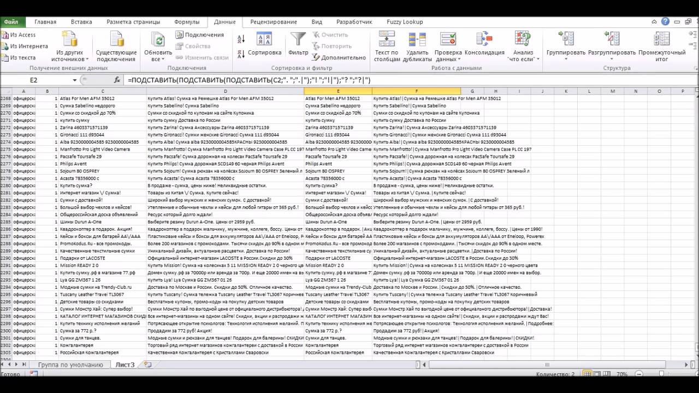Viewport: 699px width, 393px height.
Task: Click the Группировать icon
Action: pos(566,39)
